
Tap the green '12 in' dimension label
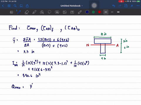tap(104, 34)
